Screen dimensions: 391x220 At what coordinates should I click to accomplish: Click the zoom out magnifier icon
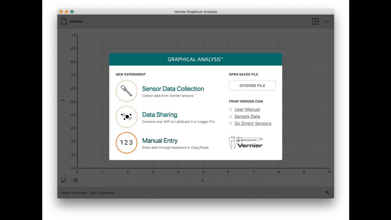coord(76,180)
